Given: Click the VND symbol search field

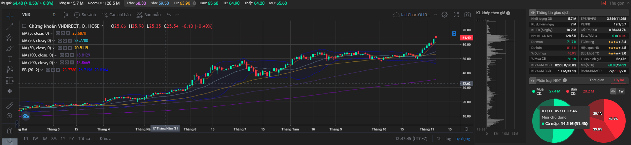Looking at the screenshot, I should click(x=26, y=15).
